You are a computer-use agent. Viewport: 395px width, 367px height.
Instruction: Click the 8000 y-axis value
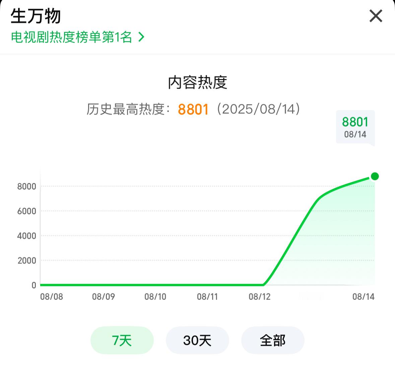[x=27, y=187]
